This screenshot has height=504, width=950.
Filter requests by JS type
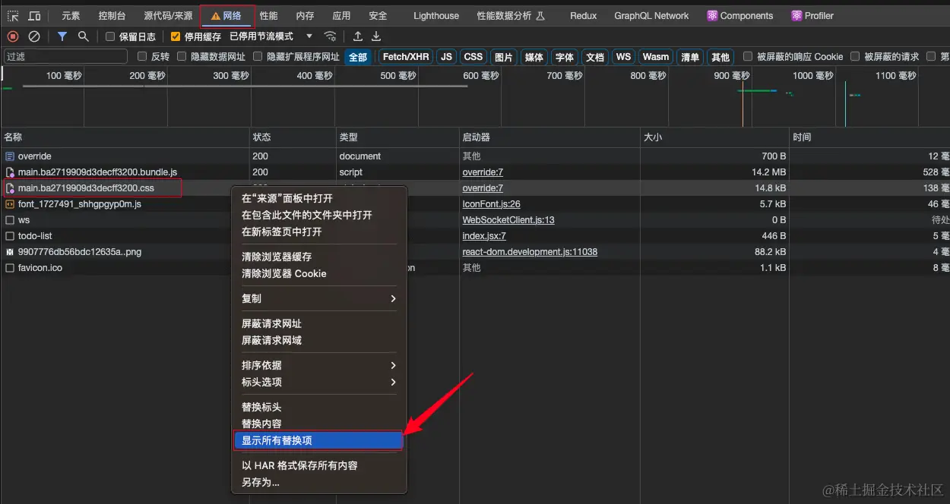click(x=447, y=57)
